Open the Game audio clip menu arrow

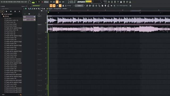pyautogui.click(x=48, y=16)
